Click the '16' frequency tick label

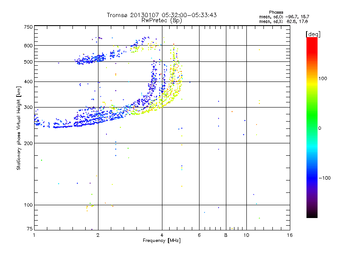pyautogui.click(x=290, y=235)
